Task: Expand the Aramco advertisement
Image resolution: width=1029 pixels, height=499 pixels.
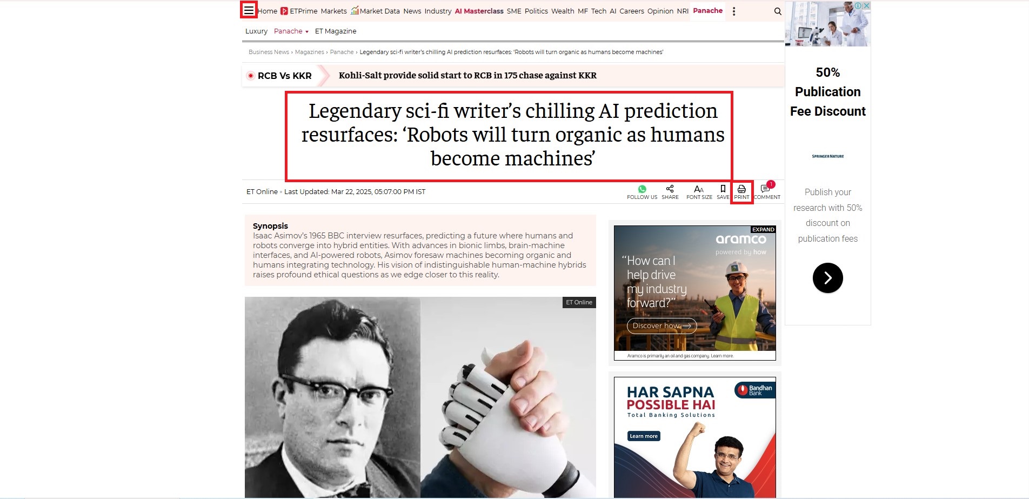Action: [x=763, y=230]
